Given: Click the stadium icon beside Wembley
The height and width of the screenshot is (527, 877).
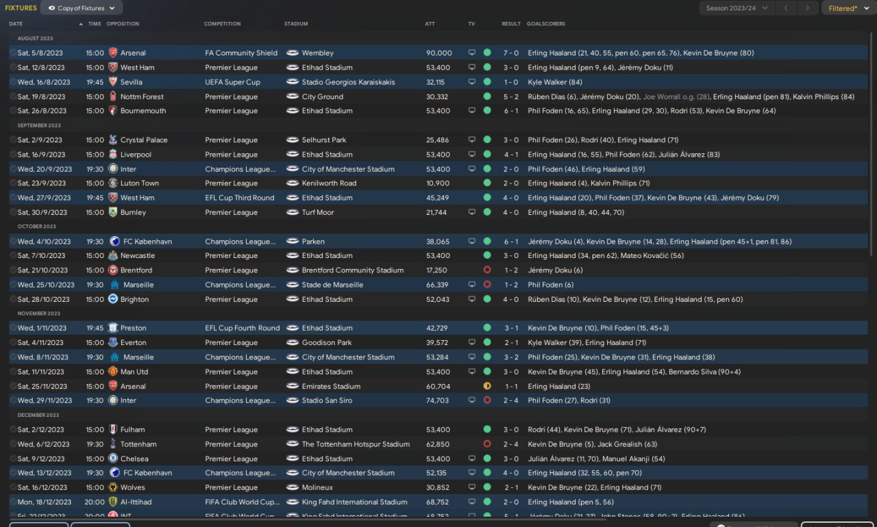Looking at the screenshot, I should 293,53.
